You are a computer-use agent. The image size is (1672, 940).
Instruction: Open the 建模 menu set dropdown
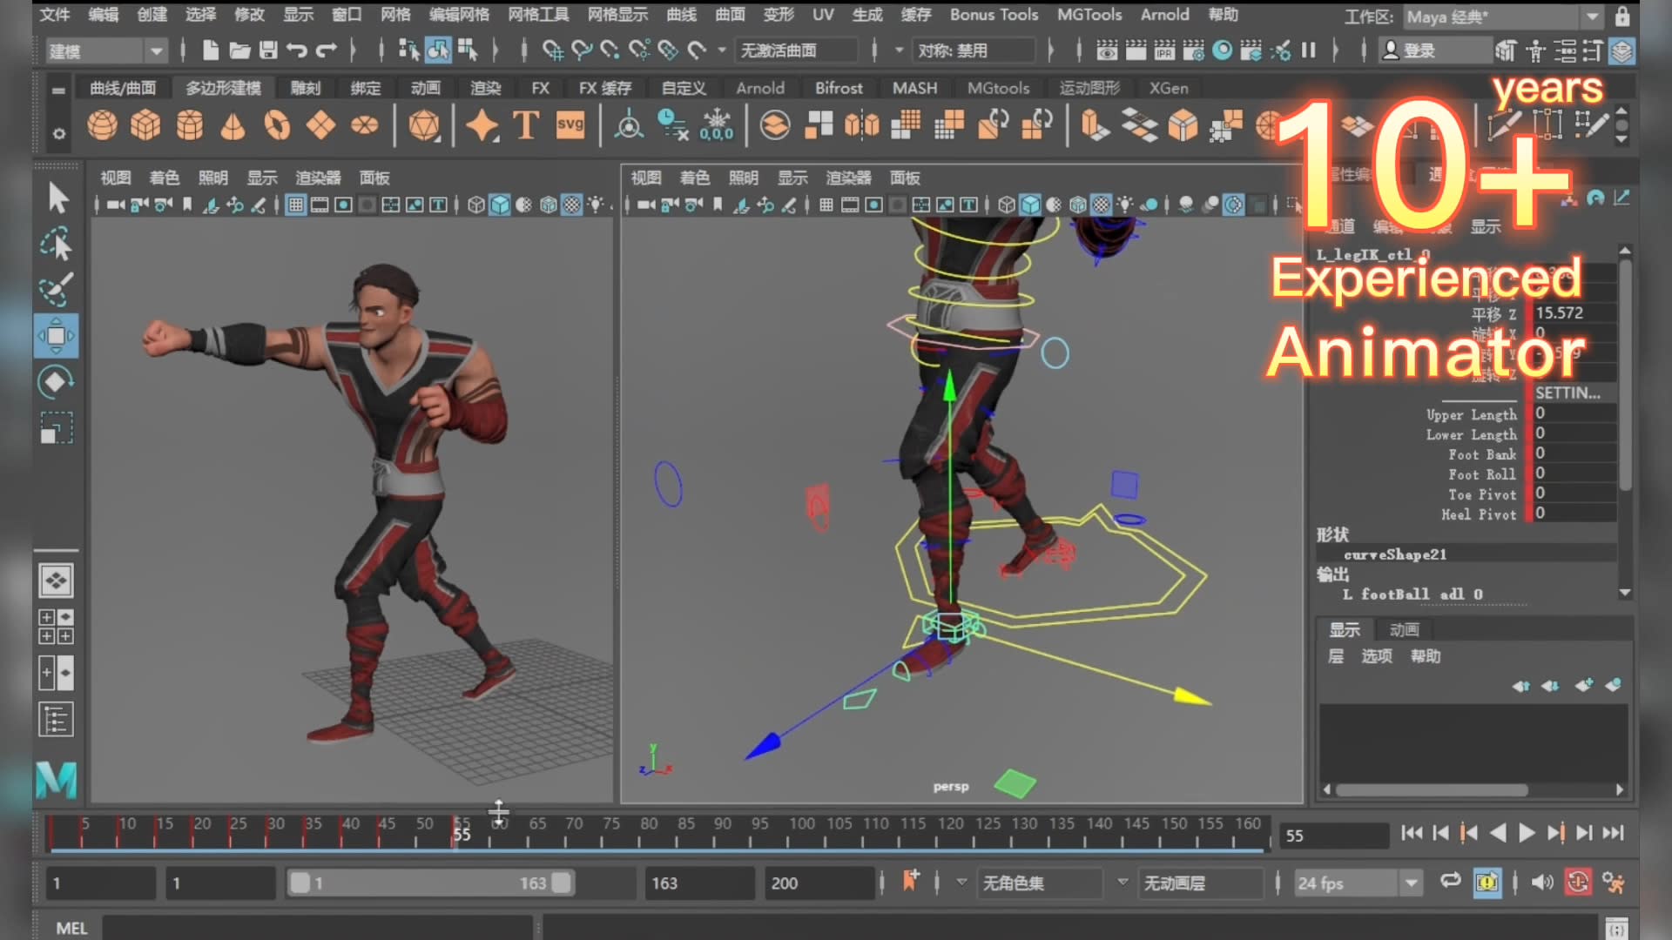pyautogui.click(x=156, y=51)
